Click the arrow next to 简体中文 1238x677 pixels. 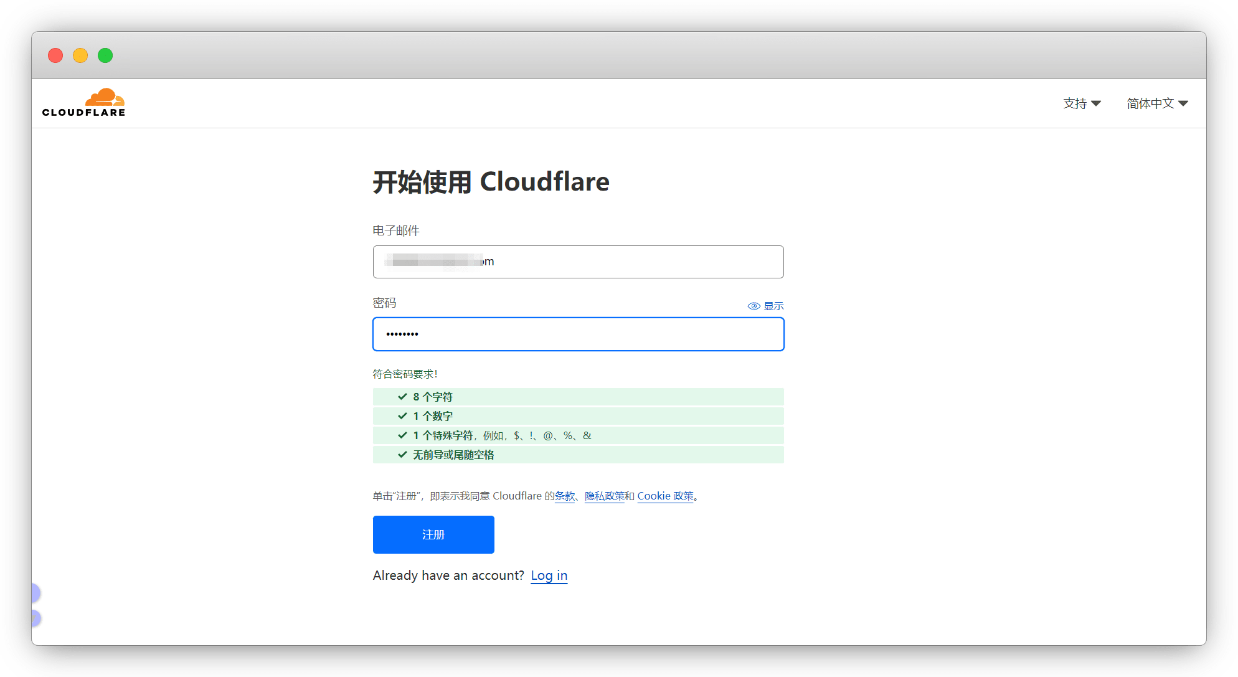pos(1183,103)
